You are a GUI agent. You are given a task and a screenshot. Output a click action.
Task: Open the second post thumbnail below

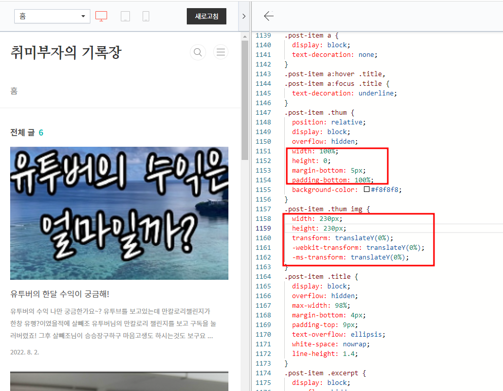click(119, 381)
